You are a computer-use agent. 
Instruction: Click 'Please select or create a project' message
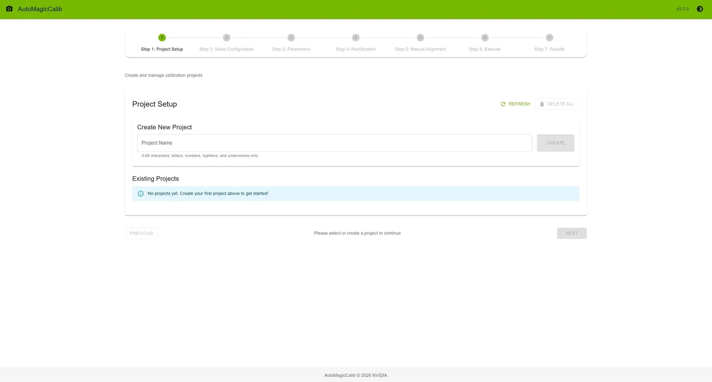coord(357,233)
